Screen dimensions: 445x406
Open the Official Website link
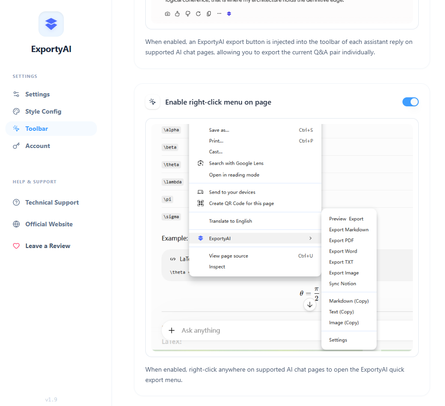(x=51, y=224)
